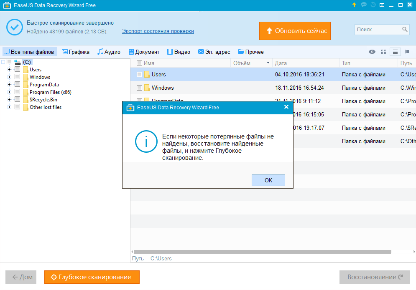The width and height of the screenshot is (416, 290).
Task: Click the Объём column sort dropdown arrow
Action: coord(268,63)
